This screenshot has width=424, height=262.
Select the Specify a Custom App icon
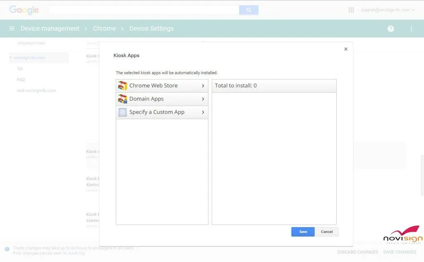pos(123,112)
